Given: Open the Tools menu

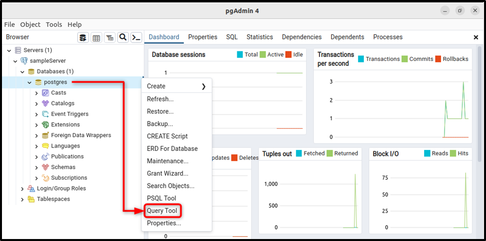Looking at the screenshot, I should pos(54,25).
